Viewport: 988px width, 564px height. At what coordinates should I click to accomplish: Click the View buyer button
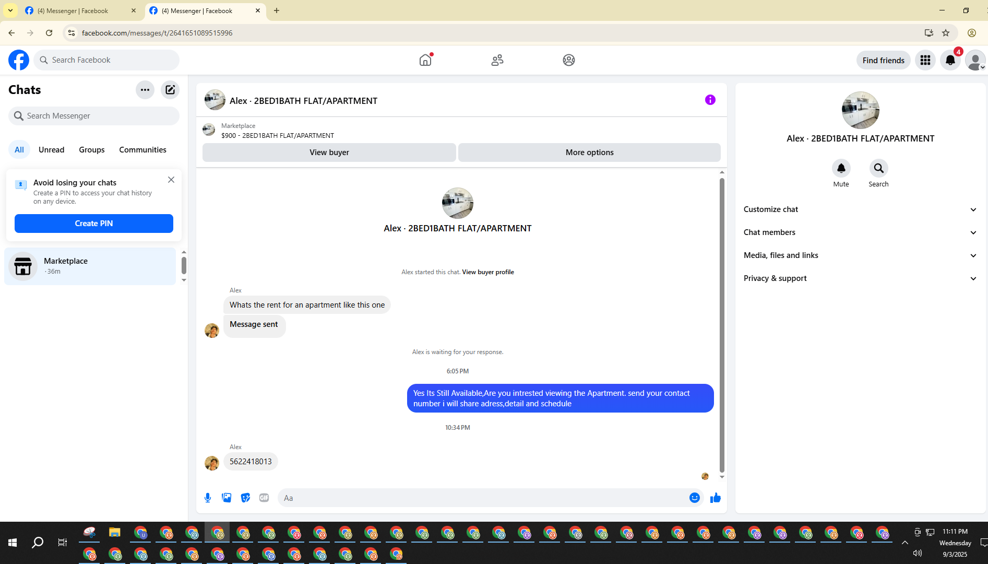pyautogui.click(x=329, y=152)
